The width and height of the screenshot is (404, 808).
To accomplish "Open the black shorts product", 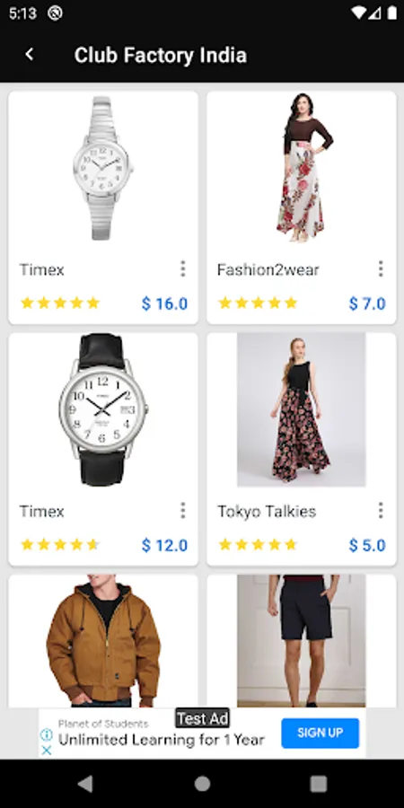I will tap(302, 640).
